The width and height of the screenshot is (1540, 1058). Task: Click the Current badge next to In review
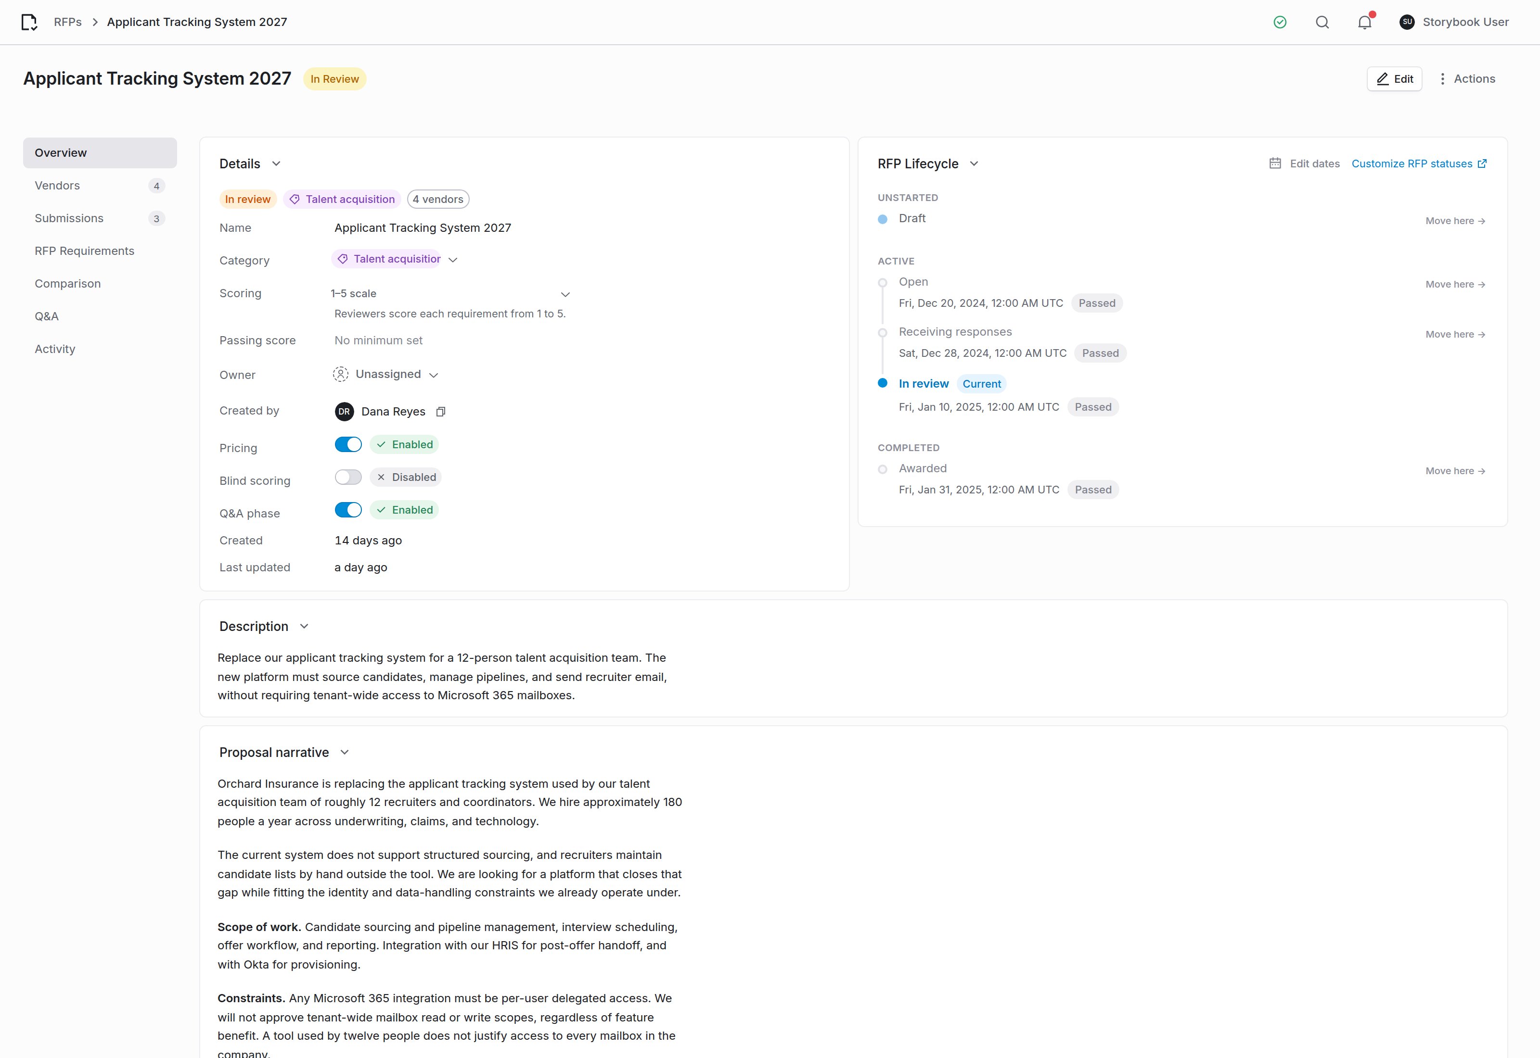pyautogui.click(x=982, y=384)
